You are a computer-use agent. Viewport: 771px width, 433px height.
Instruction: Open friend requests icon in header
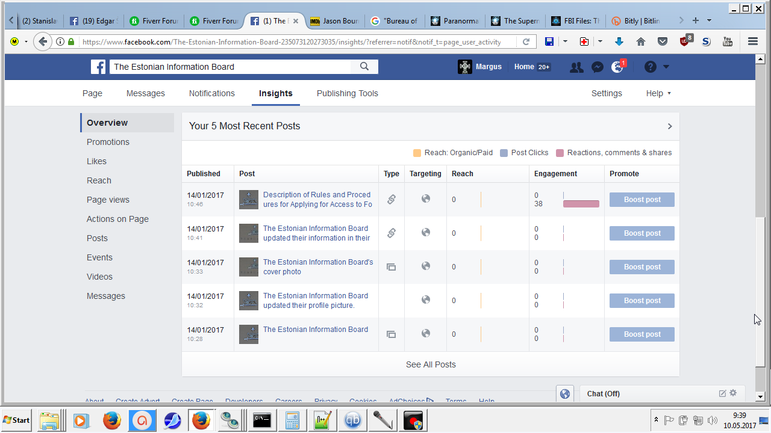tap(576, 67)
